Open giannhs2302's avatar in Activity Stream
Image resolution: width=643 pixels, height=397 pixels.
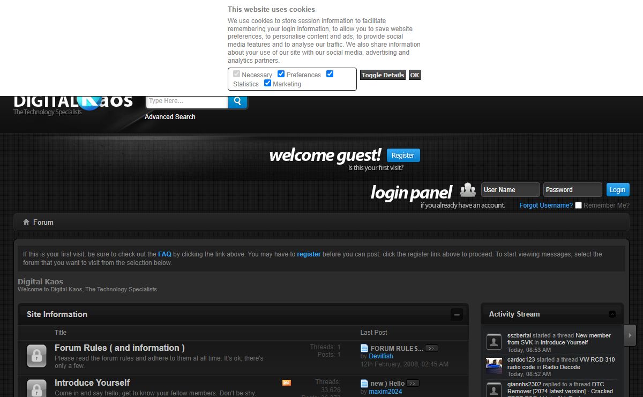click(494, 389)
